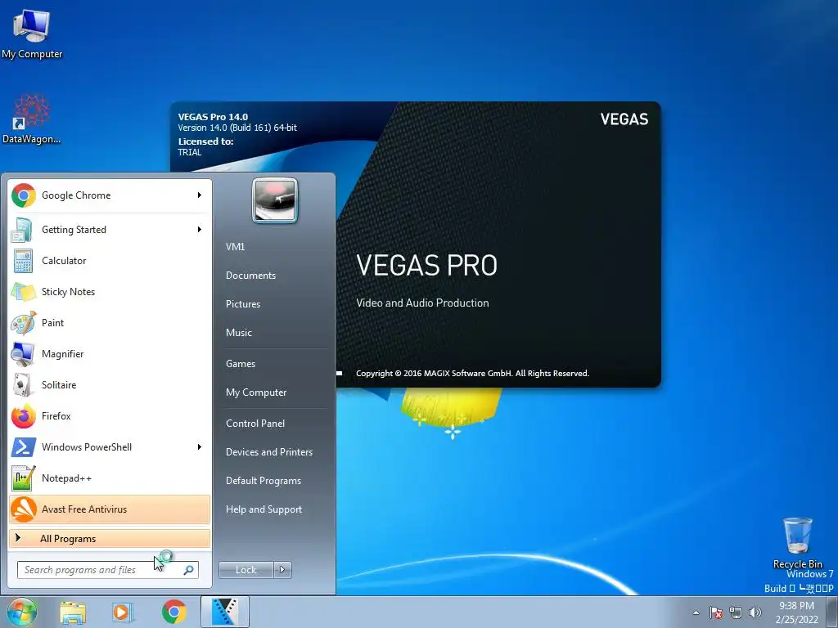Screen dimensions: 838x628
Task: Open Pictures from the Start menu
Action: [243, 304]
